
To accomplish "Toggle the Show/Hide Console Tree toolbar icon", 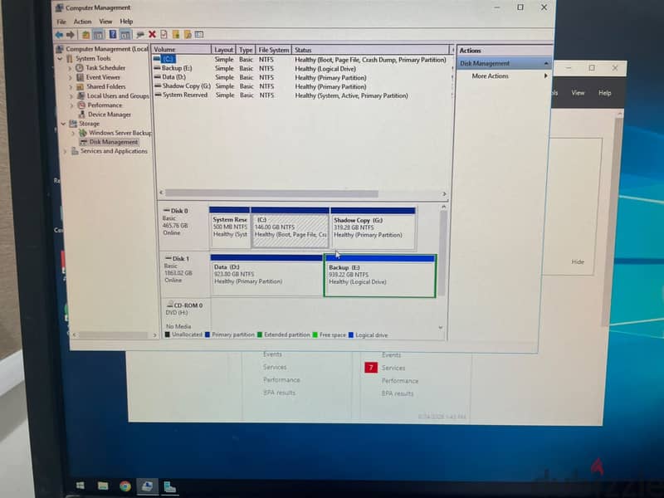I will click(98, 35).
